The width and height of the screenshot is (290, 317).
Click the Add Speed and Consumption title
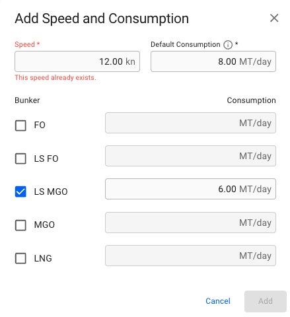(x=102, y=18)
